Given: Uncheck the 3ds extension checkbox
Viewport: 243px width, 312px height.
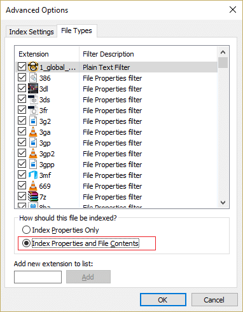Looking at the screenshot, I should pyautogui.click(x=22, y=99).
